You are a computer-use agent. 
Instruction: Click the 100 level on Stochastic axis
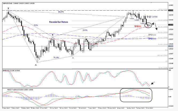(x=169, y=70)
